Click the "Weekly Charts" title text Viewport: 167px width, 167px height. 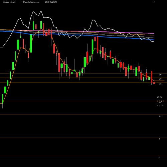(9, 2)
